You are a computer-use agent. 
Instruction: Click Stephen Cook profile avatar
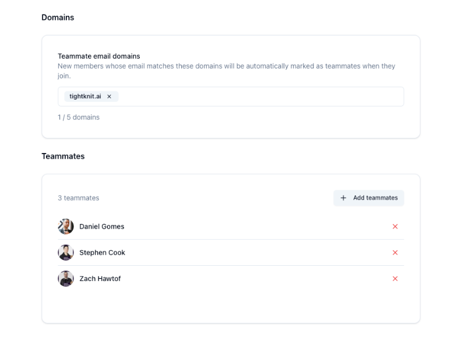pos(65,252)
